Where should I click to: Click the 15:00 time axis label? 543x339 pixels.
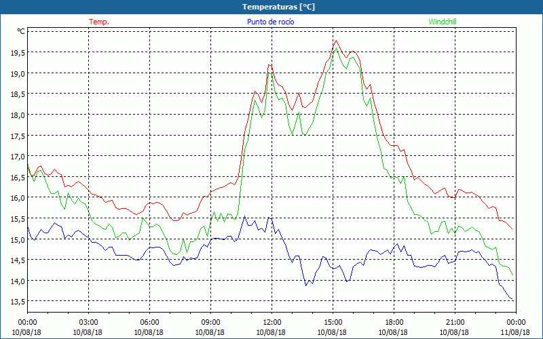click(x=333, y=323)
